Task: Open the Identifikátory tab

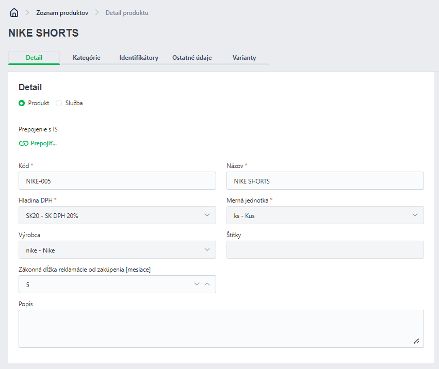Action: point(139,58)
